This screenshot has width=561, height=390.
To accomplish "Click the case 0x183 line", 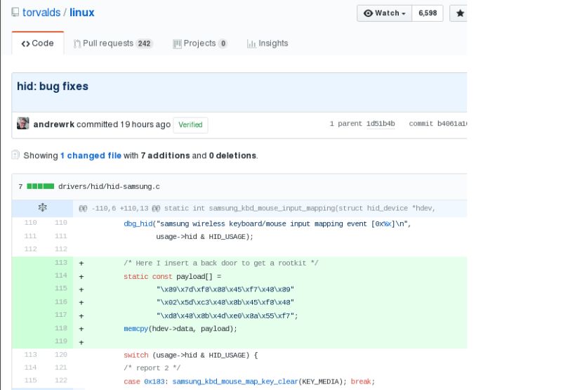I will (x=249, y=382).
